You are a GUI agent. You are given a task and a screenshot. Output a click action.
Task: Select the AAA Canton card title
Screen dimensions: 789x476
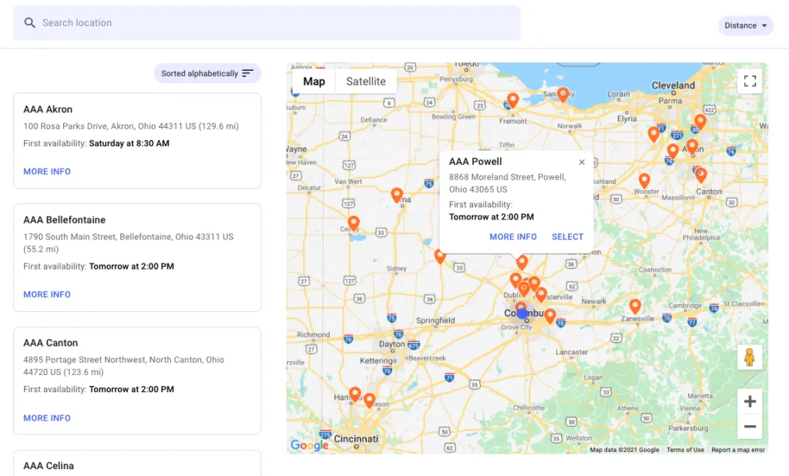click(50, 343)
